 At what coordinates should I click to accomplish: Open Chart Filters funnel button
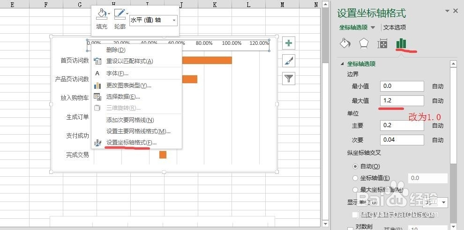pyautogui.click(x=289, y=79)
